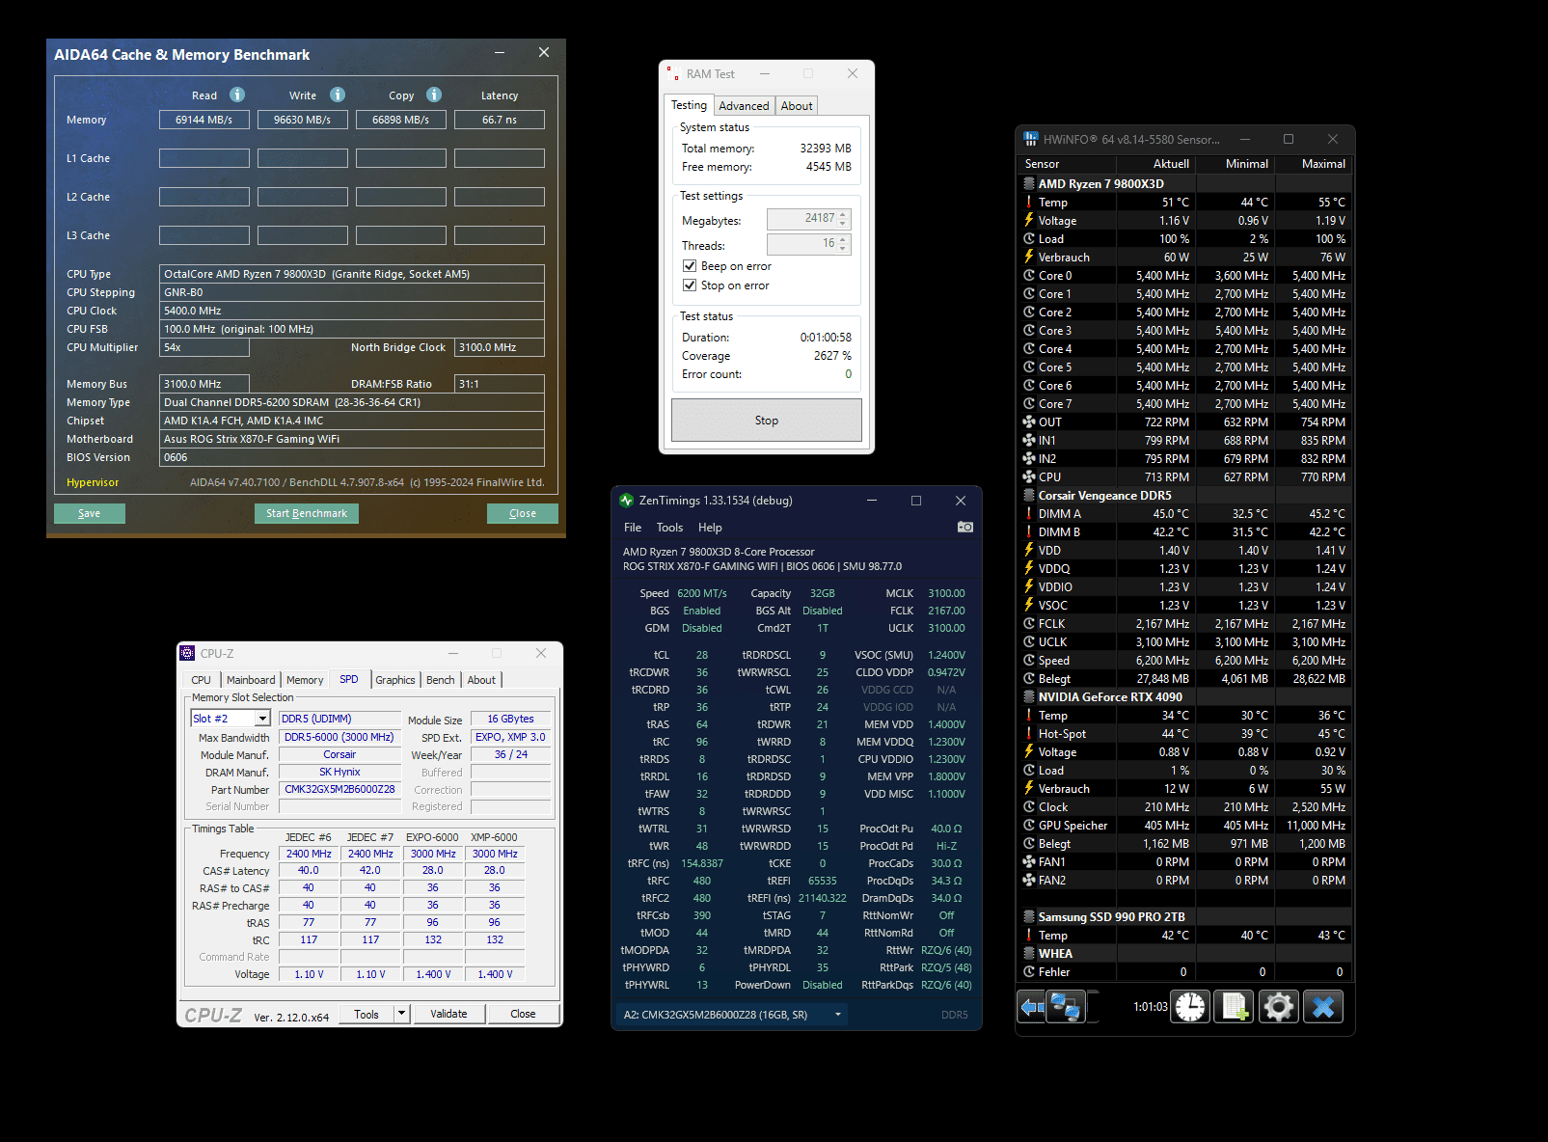The width and height of the screenshot is (1548, 1142).
Task: Click the clock icon beside FCLK
Action: (x=1029, y=623)
